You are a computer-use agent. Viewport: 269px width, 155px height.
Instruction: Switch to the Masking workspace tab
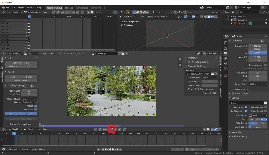pyautogui.click(x=69, y=8)
